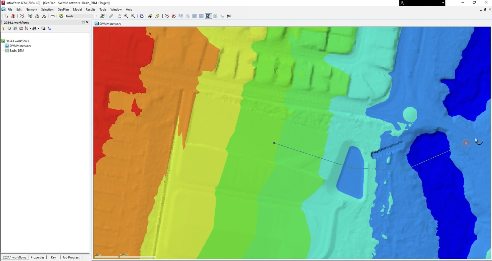Select Basin_DTM in the tree

click(x=17, y=51)
